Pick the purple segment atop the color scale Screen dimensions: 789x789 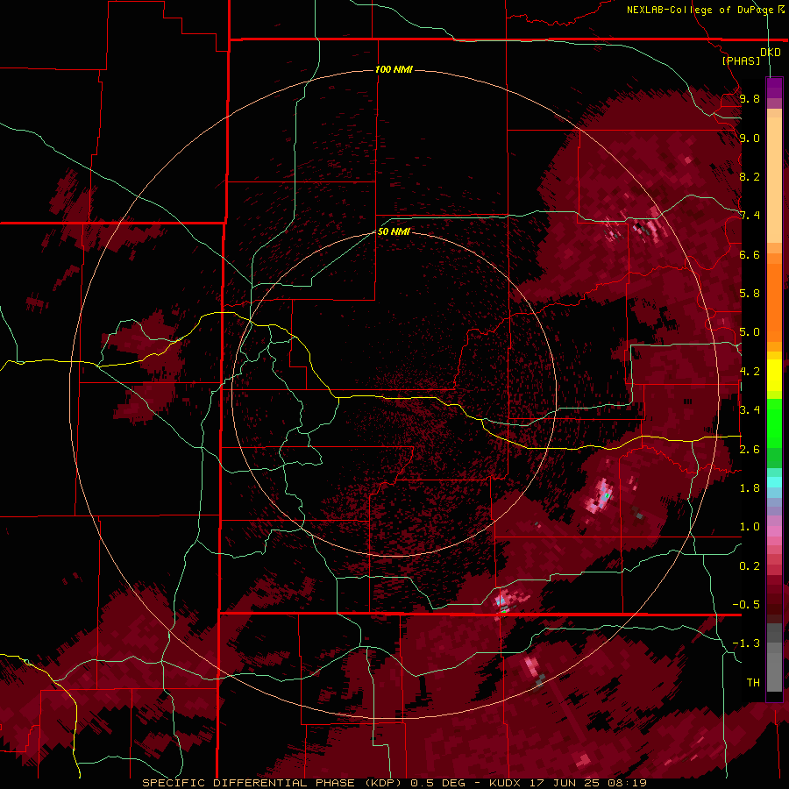(x=774, y=88)
